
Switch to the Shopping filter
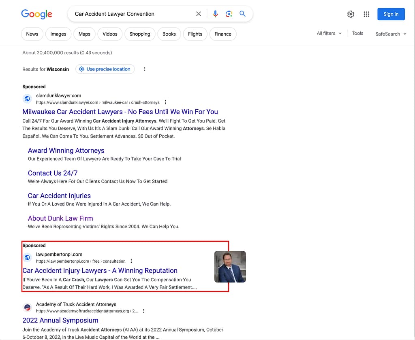(140, 34)
